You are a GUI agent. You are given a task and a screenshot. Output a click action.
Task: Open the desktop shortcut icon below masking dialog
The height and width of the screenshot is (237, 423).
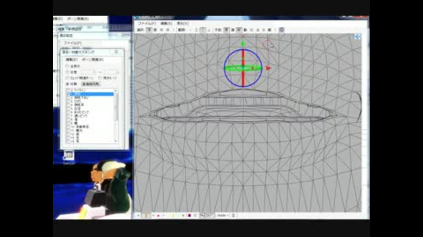[x=69, y=156]
